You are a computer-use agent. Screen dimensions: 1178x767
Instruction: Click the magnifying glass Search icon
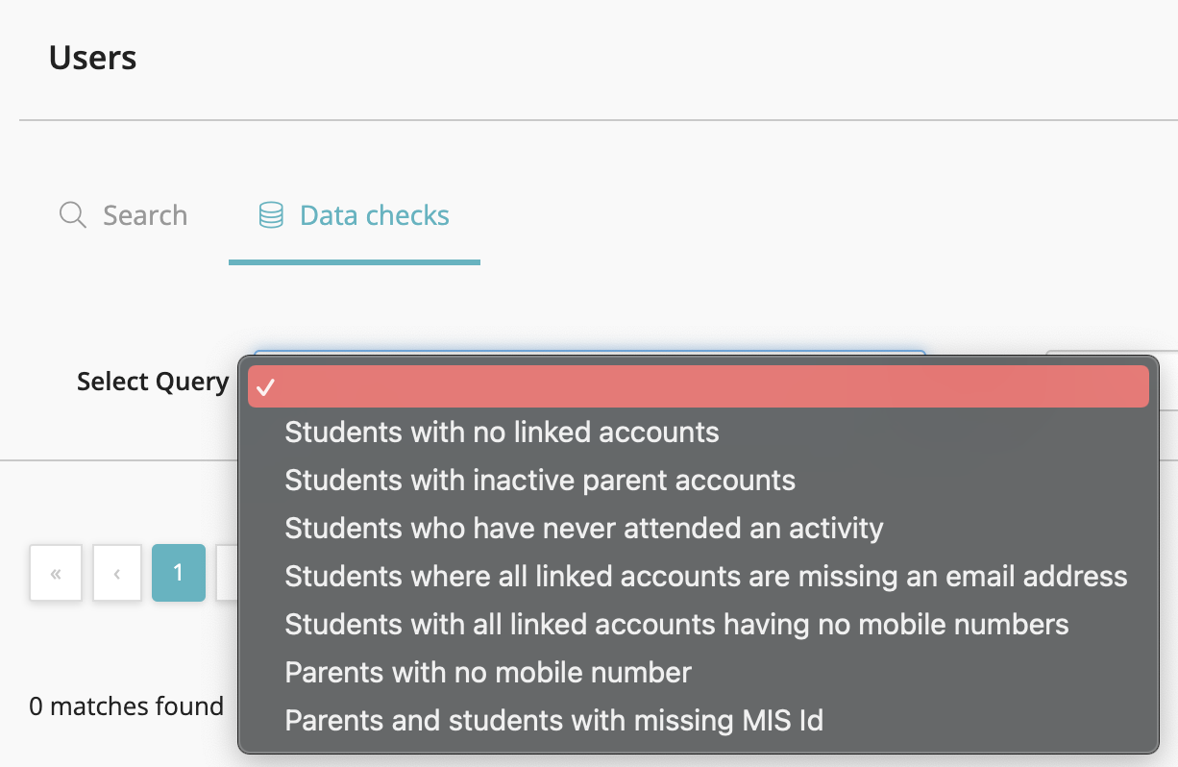pos(73,214)
